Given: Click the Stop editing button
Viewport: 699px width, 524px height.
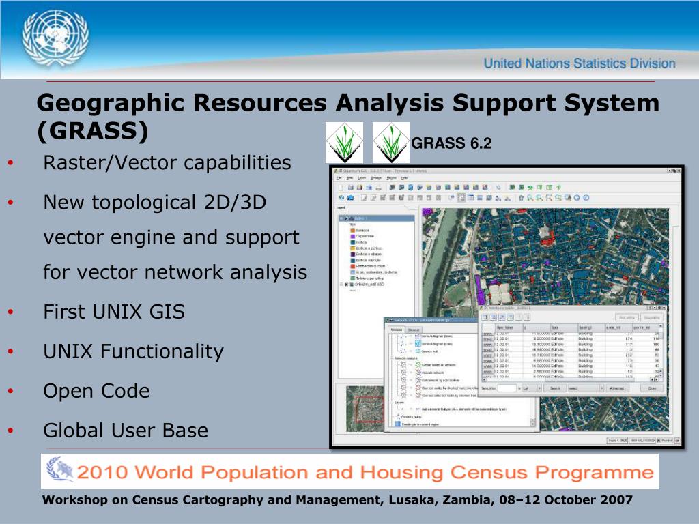Looking at the screenshot, I should (x=652, y=317).
